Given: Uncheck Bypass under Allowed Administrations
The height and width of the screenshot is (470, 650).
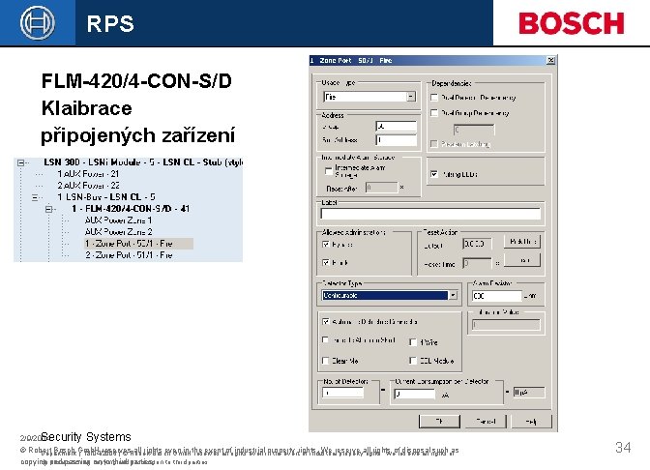Looking at the screenshot, I should (325, 244).
